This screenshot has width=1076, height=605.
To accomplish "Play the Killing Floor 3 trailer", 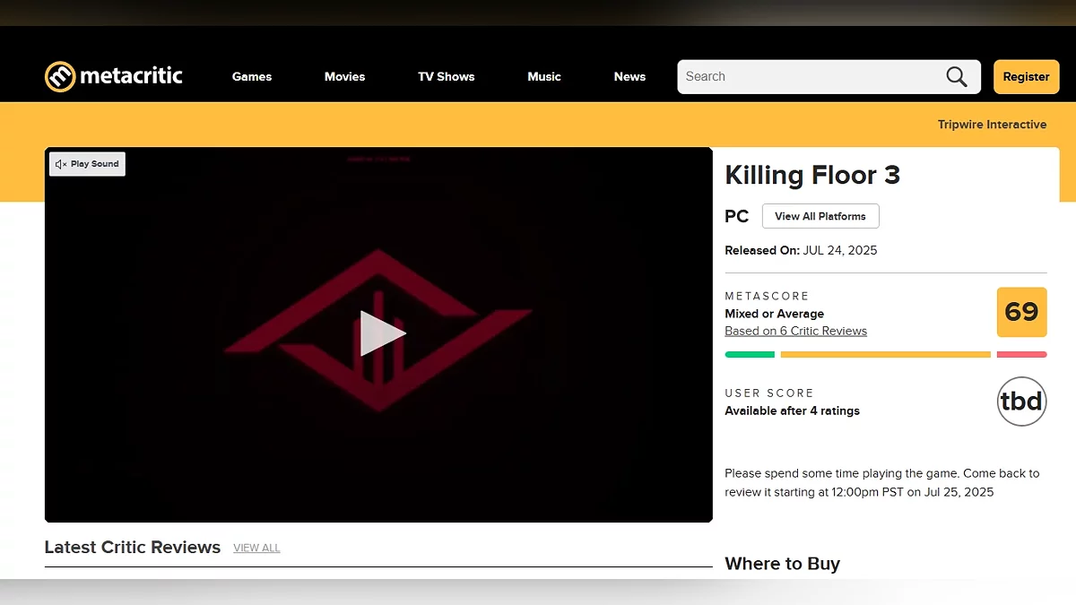I will (x=383, y=333).
